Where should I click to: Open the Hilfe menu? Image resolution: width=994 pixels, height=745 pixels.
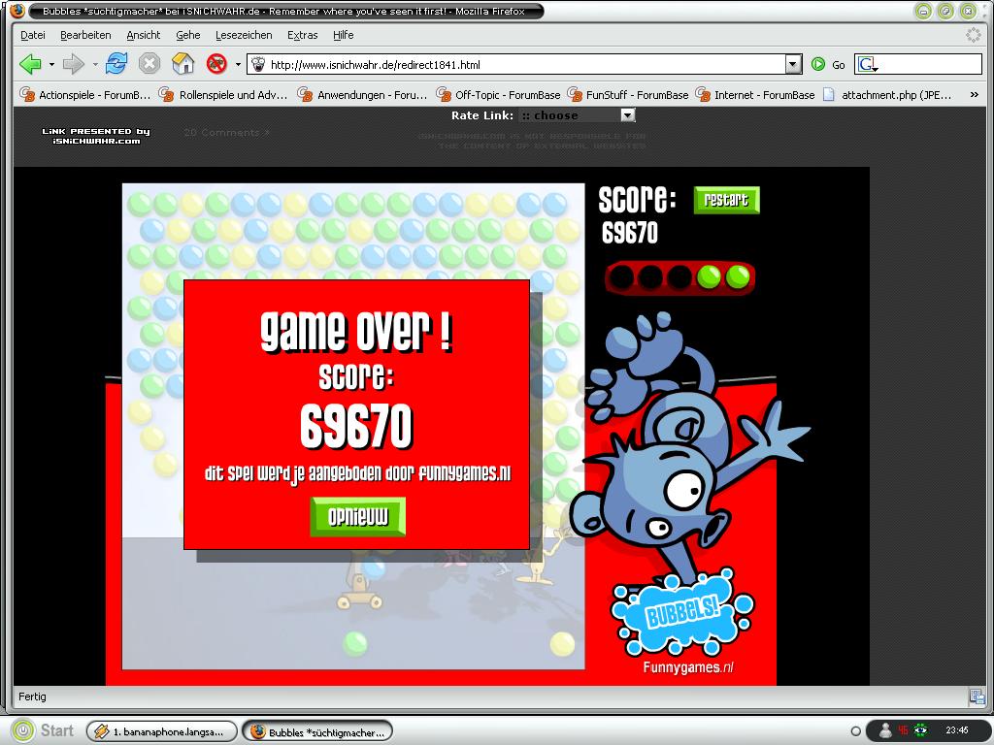point(343,35)
